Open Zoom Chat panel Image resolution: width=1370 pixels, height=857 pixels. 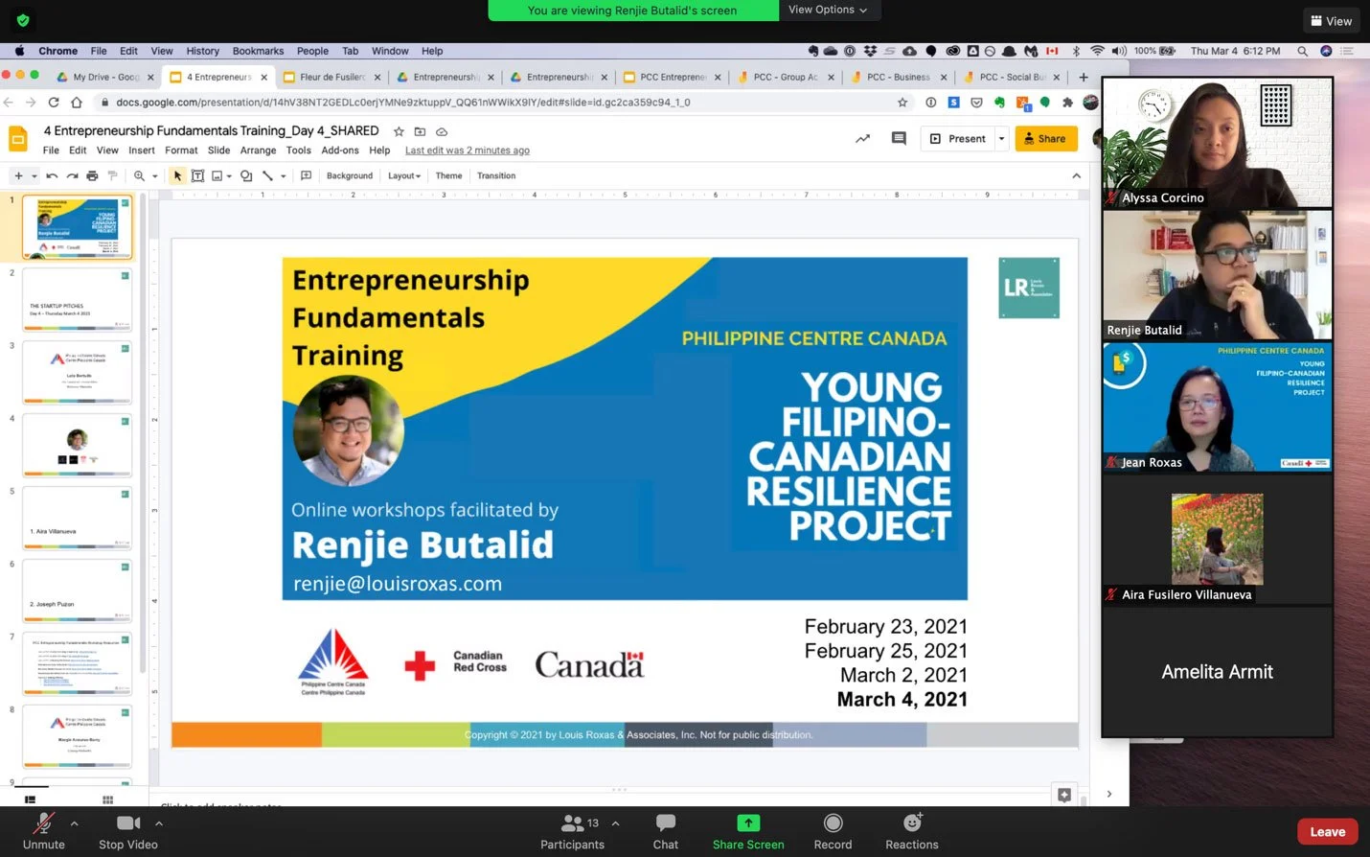[666, 831]
